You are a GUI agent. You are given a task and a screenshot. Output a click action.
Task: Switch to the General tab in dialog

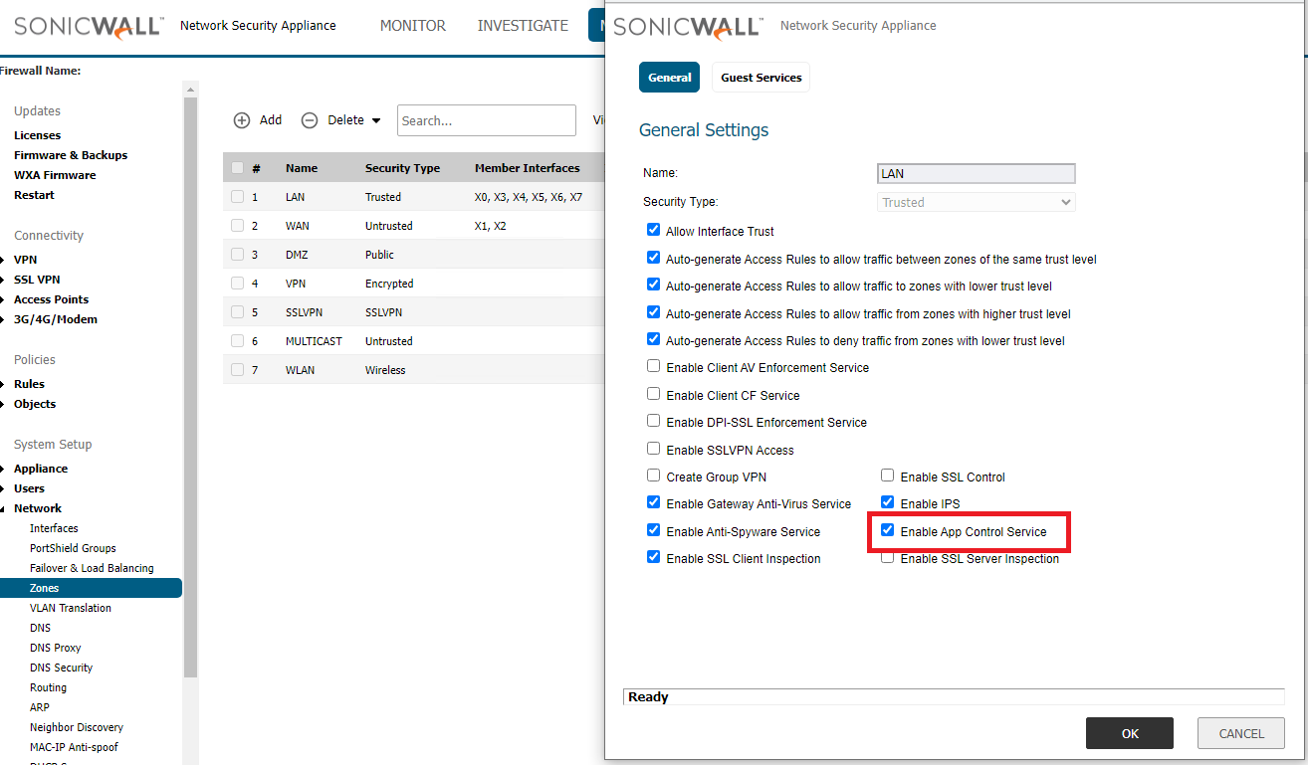670,78
